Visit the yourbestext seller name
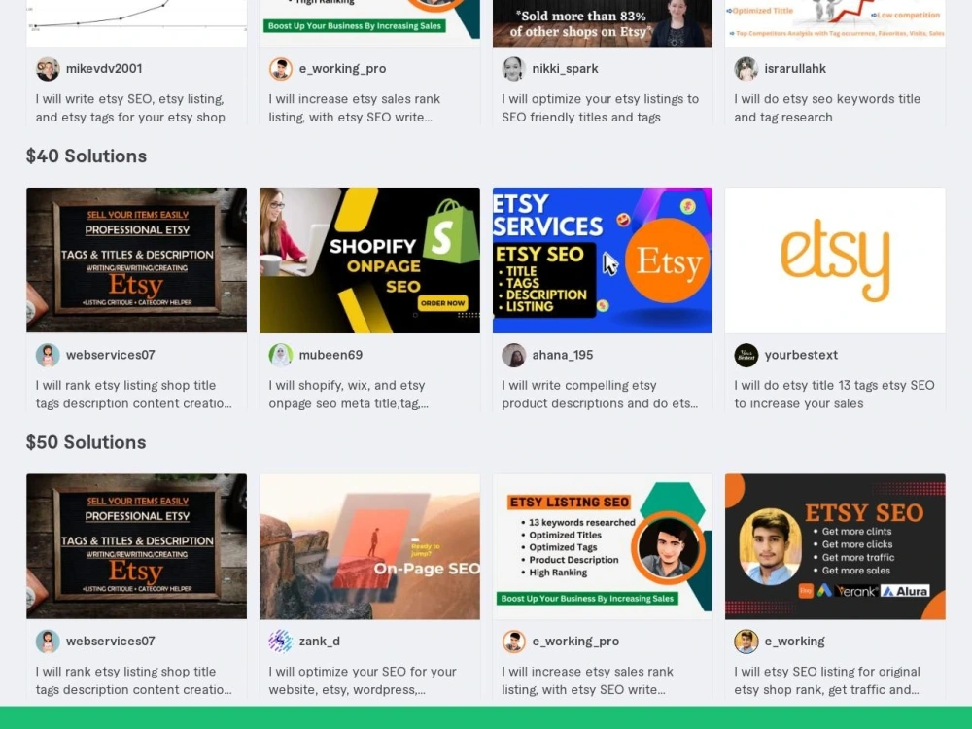972x729 pixels. click(x=801, y=355)
